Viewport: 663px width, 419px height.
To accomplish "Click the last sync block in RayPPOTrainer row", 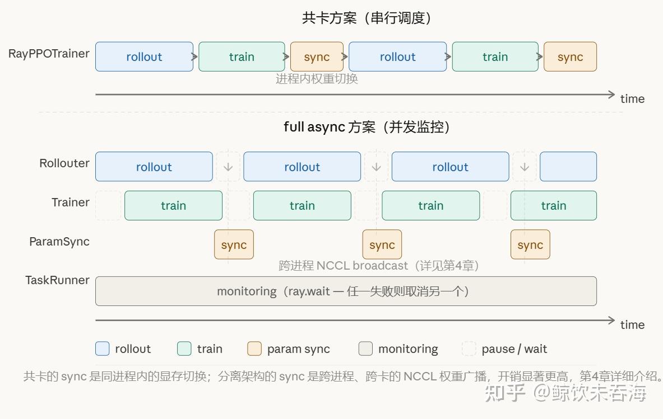I will pyautogui.click(x=570, y=57).
